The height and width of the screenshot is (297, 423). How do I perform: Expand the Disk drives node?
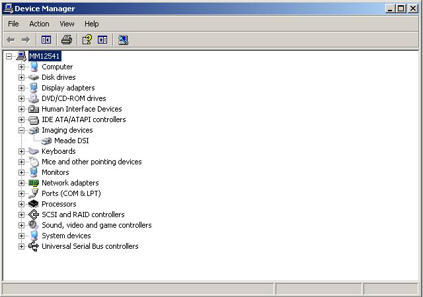[x=21, y=77]
